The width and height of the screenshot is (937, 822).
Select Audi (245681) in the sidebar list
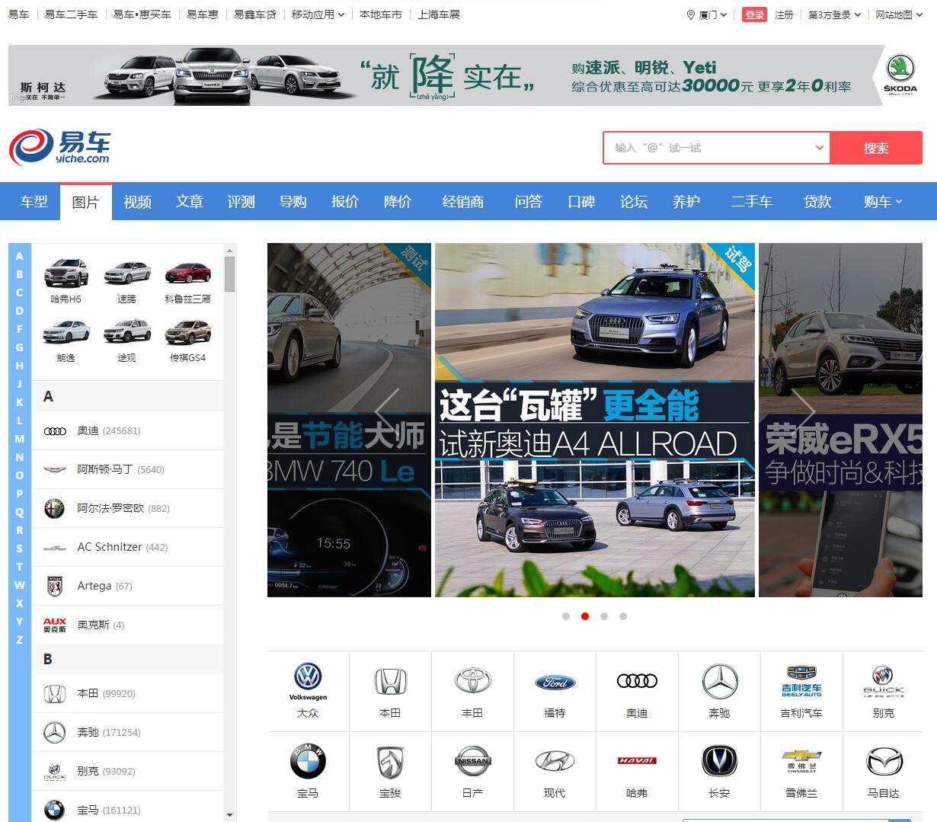click(x=127, y=430)
